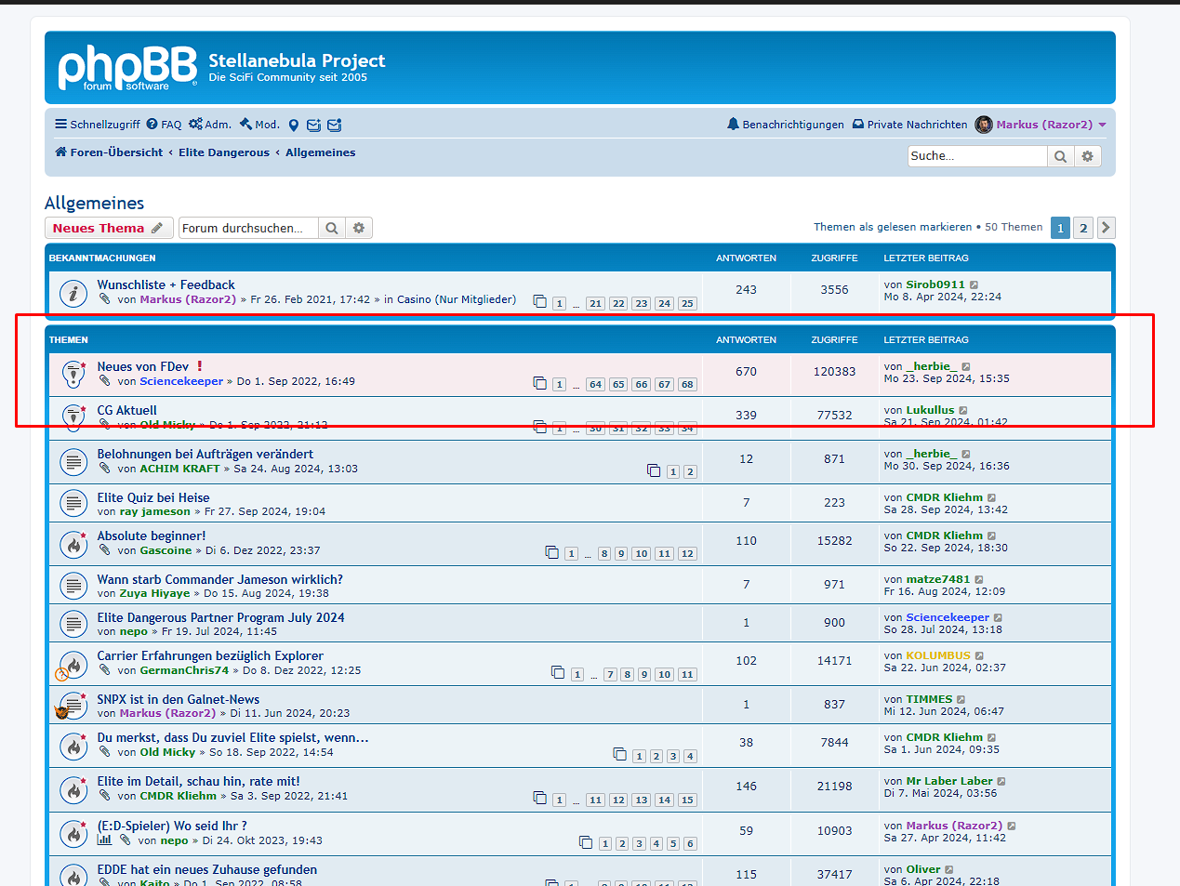Jump to last post by matze7481
The width and height of the screenshot is (1180, 886).
979,580
